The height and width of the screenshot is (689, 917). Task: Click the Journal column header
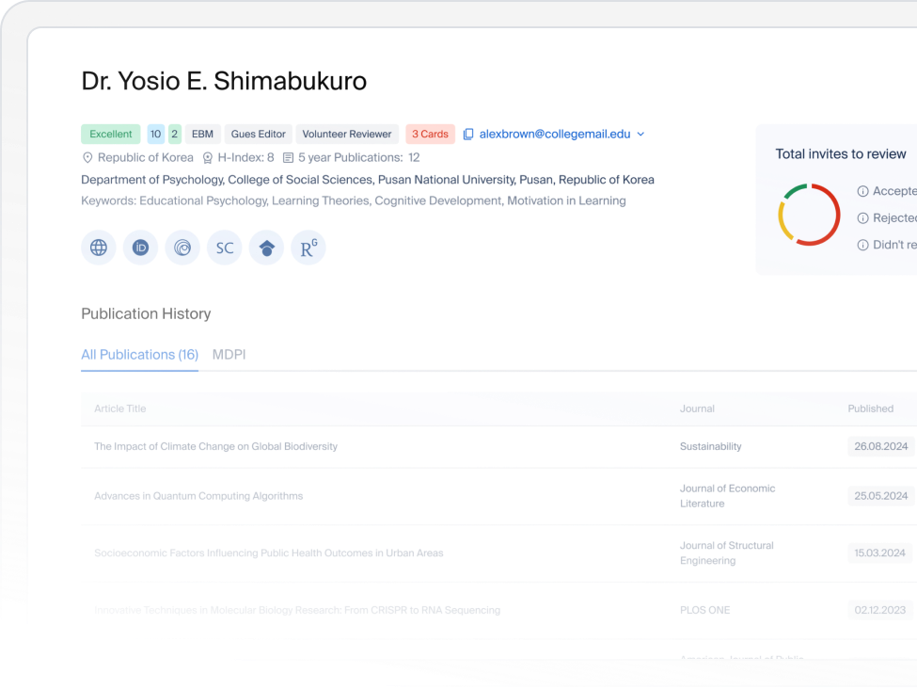coord(697,409)
